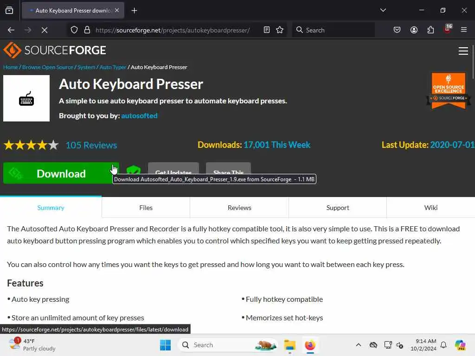Open Browse Open Source breadcrumb
475x356 pixels.
48,67
